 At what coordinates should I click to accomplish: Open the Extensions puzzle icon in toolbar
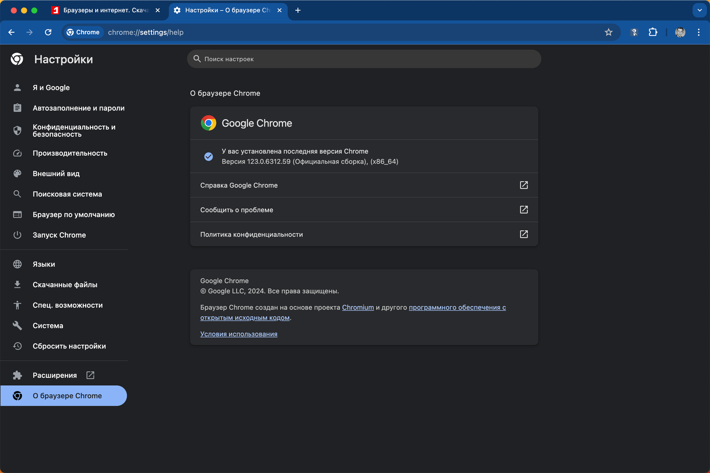coord(653,32)
